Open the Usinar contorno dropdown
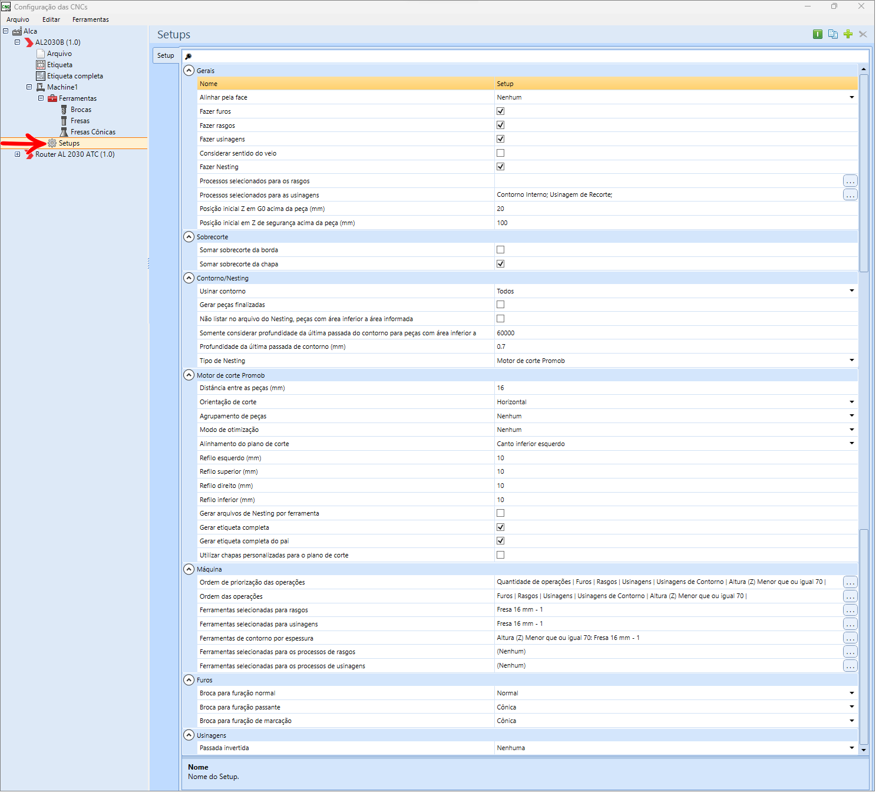 point(851,291)
